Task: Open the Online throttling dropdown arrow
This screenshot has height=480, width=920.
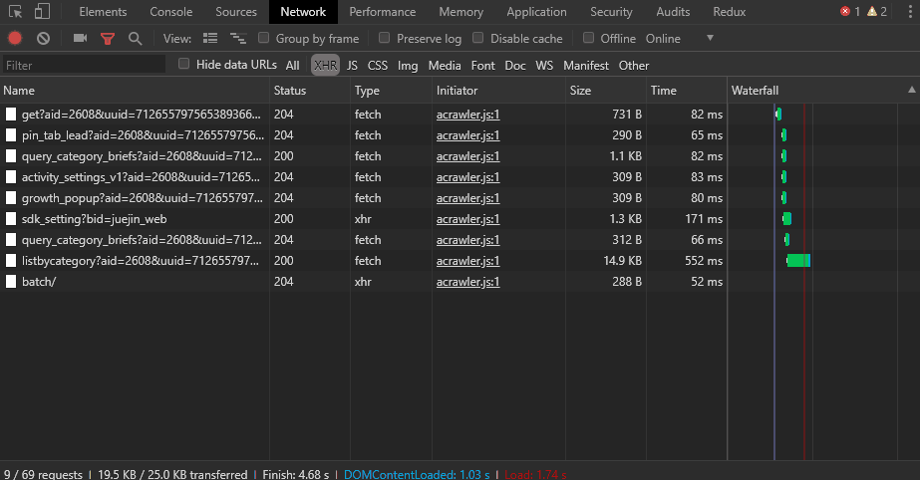Action: pos(710,38)
